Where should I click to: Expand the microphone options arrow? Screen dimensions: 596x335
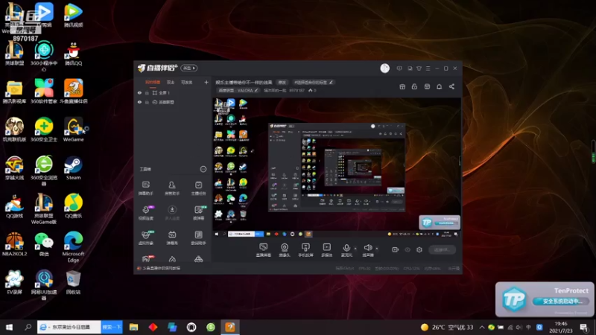pos(355,249)
